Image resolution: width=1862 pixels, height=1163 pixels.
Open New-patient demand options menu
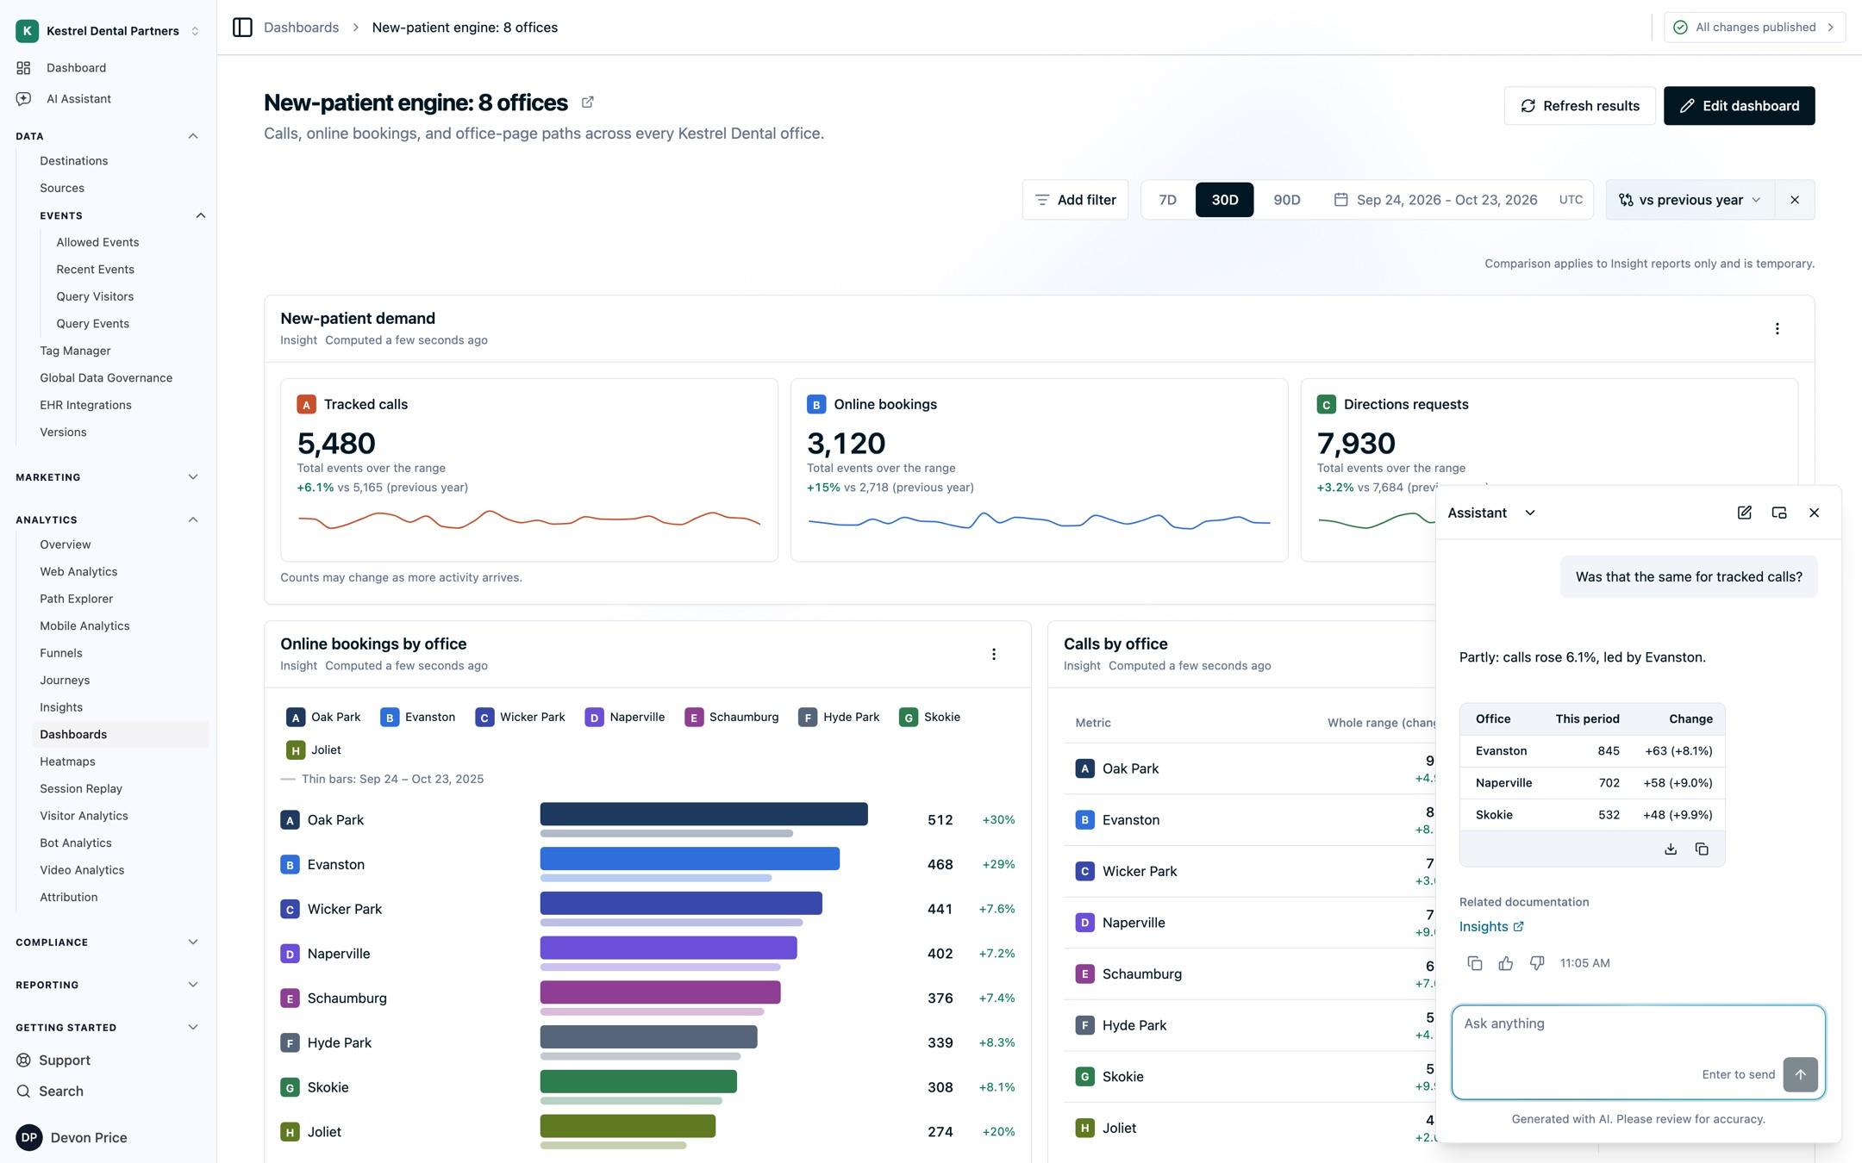coord(1777,329)
